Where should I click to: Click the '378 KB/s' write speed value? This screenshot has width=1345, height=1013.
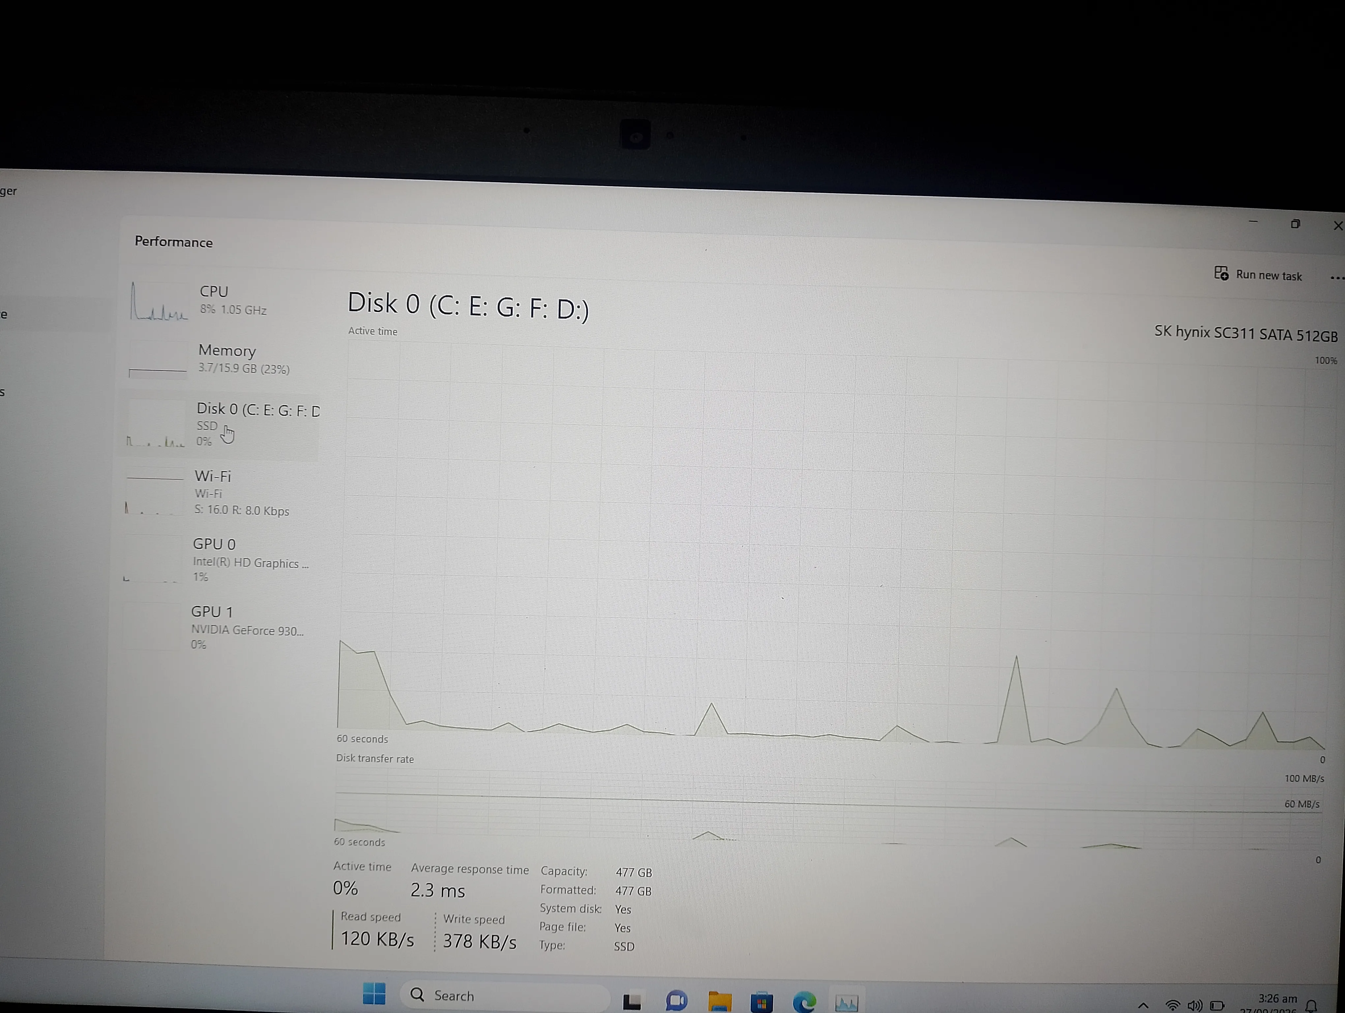[x=480, y=941]
